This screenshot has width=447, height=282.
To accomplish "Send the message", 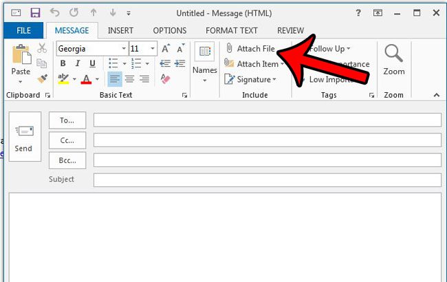I will [x=25, y=137].
